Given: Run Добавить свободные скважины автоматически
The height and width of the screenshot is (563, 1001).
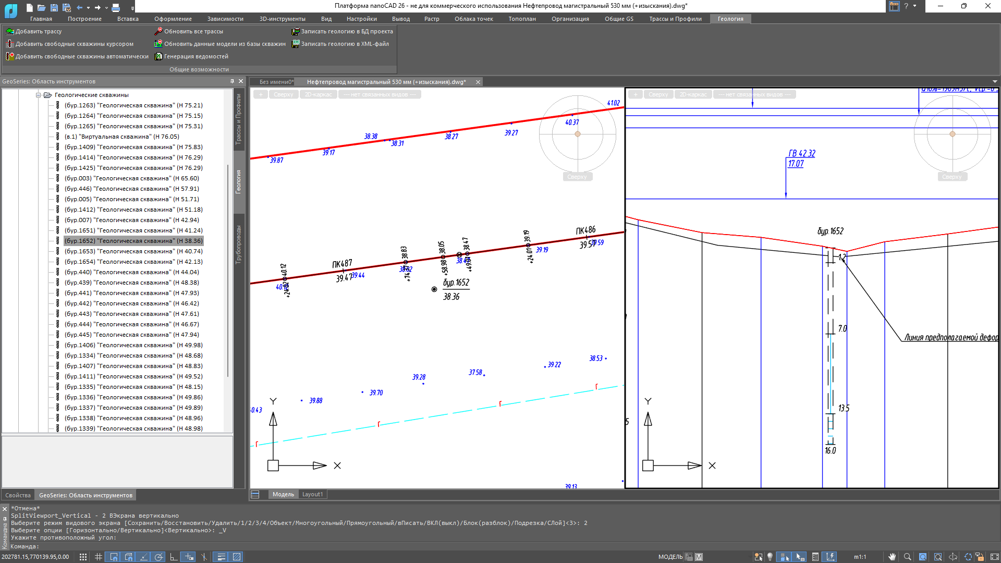Looking at the screenshot, I should pos(77,56).
